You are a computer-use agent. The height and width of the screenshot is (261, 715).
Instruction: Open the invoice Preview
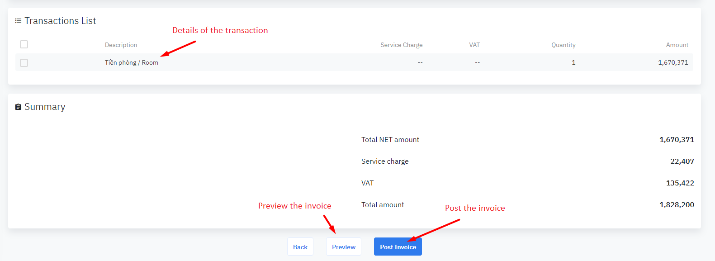click(x=343, y=247)
